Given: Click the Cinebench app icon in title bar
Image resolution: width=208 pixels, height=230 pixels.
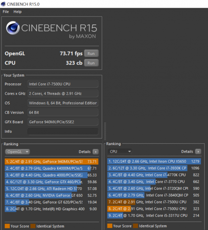Looking at the screenshot, I should (3, 4).
